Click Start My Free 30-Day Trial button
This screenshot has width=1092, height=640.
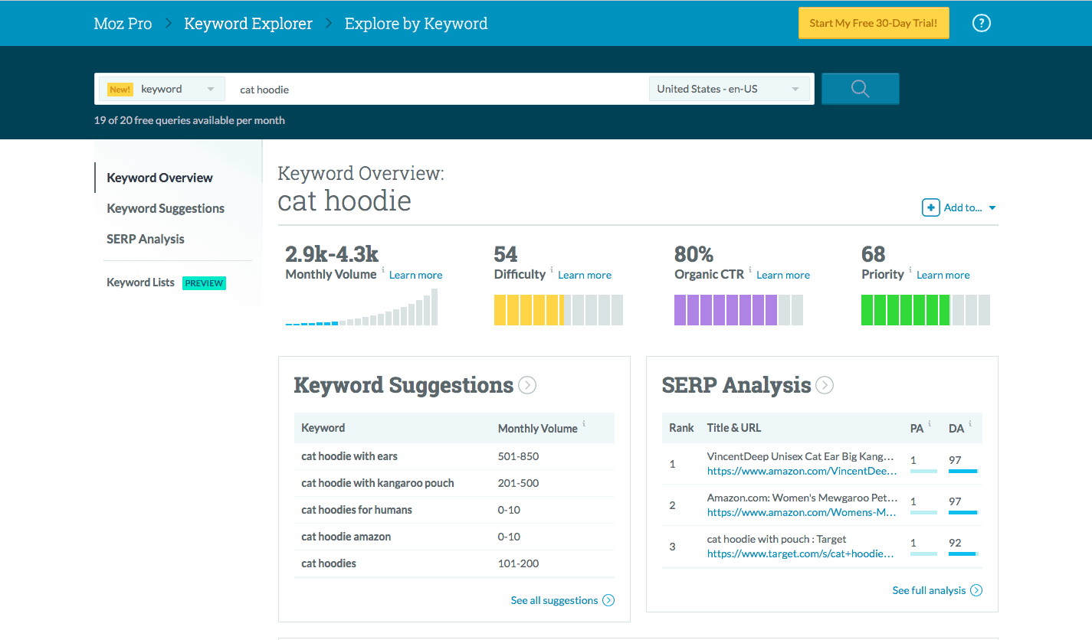click(873, 23)
